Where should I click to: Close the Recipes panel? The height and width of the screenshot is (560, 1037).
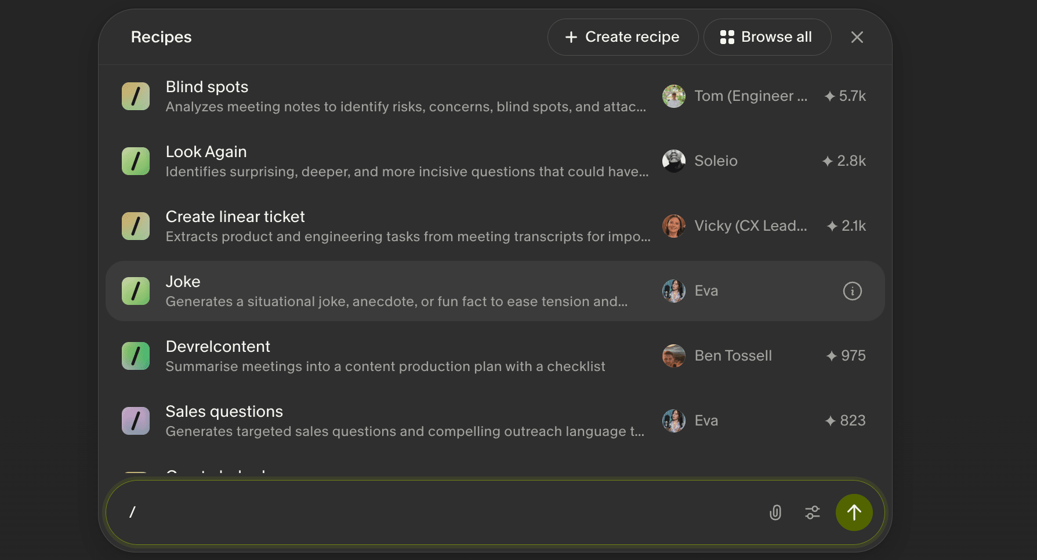point(857,37)
